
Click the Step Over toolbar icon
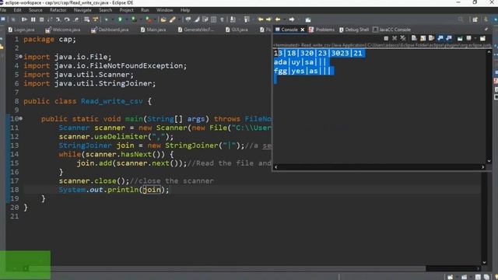[x=67, y=19]
